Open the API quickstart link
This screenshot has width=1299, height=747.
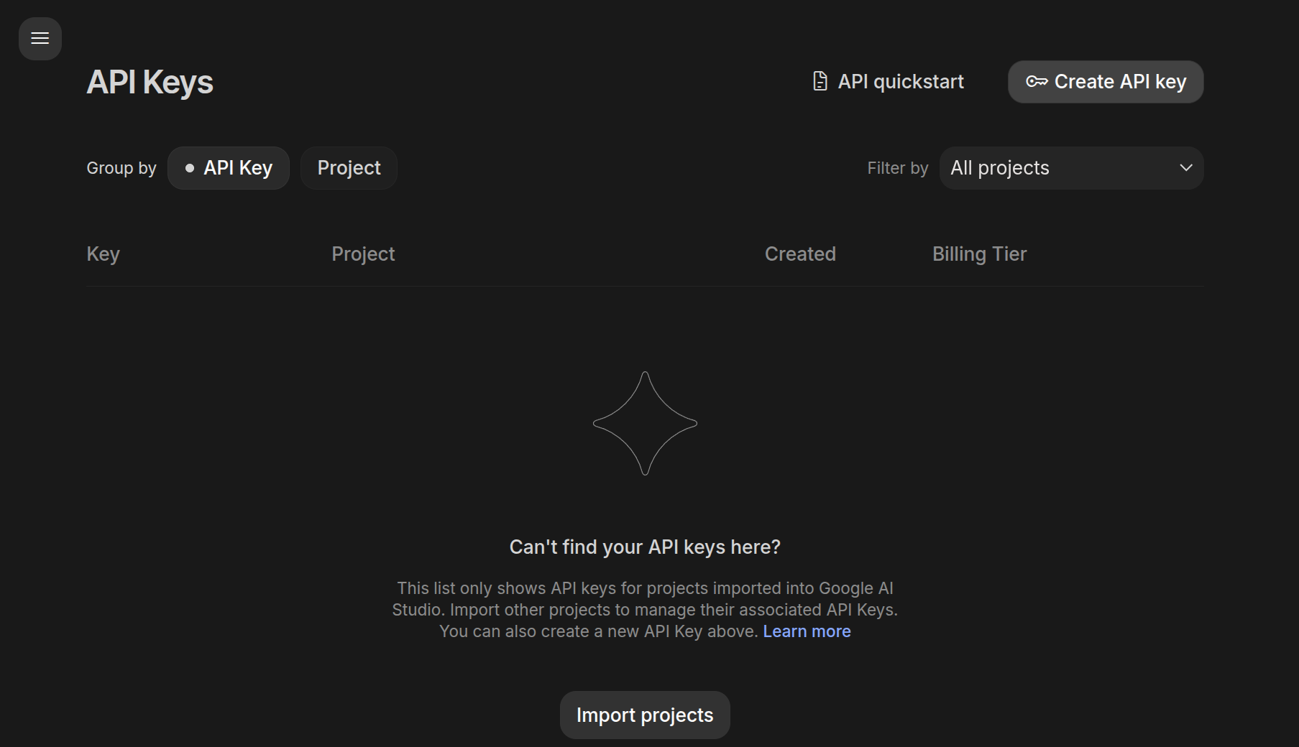[x=889, y=82]
